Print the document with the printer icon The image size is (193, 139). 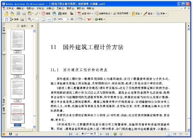pos(24,14)
